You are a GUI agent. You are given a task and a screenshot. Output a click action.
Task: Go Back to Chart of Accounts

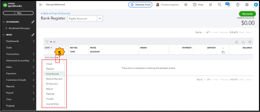pyautogui.click(x=55, y=13)
